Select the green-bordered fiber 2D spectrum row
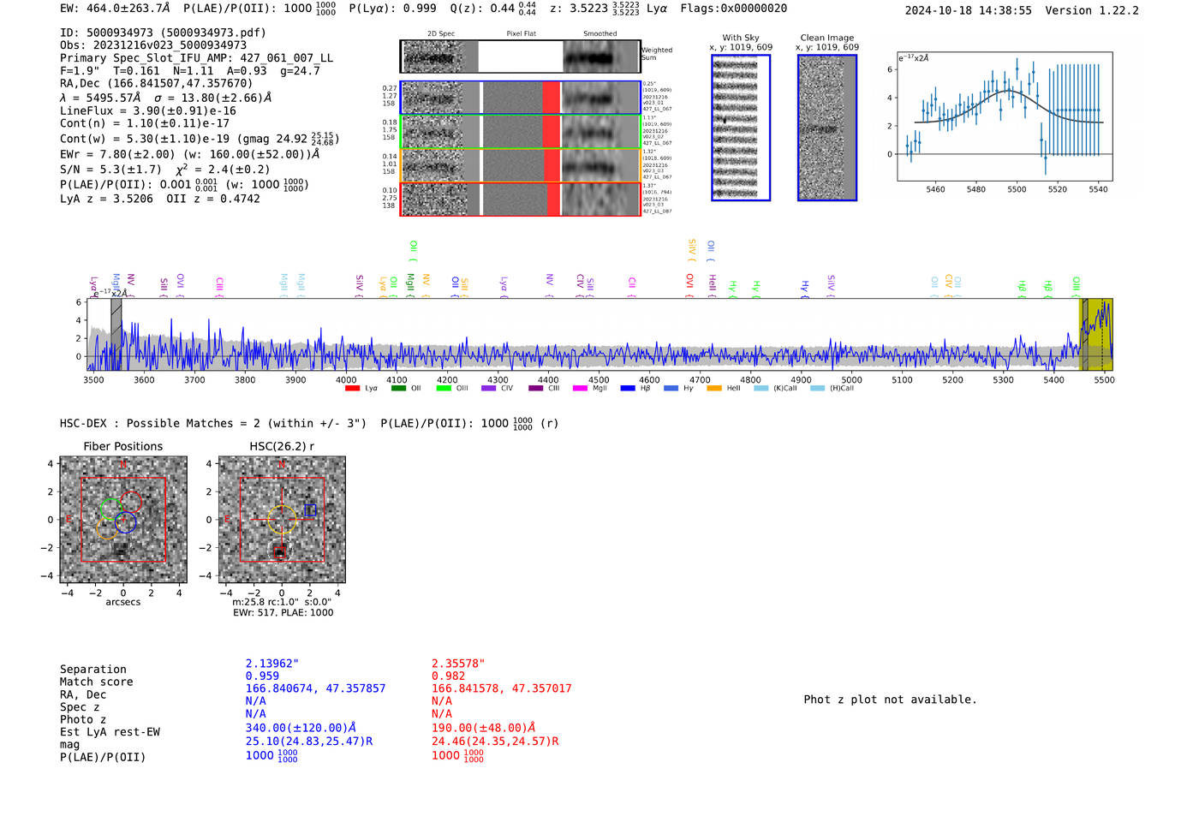This screenshot has width=1199, height=816. 521,132
